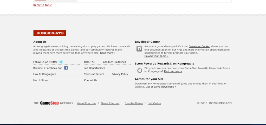Viewport: 266px width, 125px height.
Task: Click the Twitter bird icon
Action: pos(61,62)
